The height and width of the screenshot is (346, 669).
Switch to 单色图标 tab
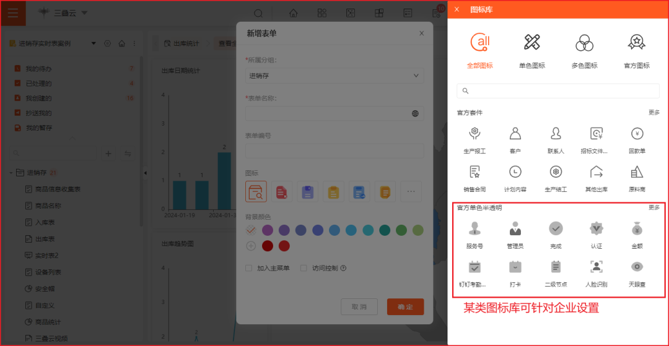coord(532,51)
